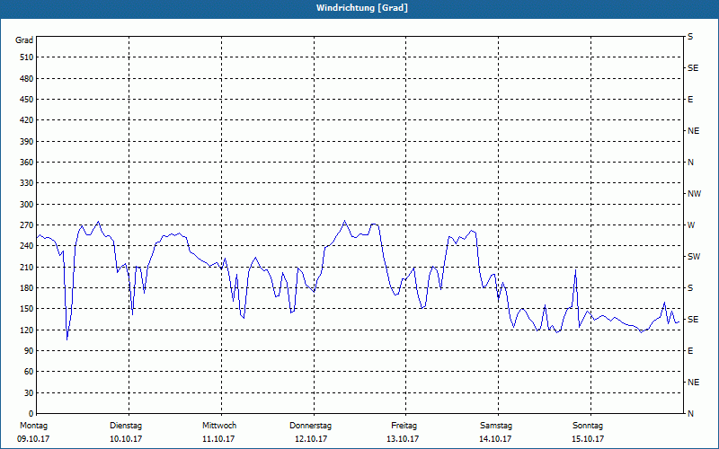Pick the date 14.10.17
The width and height of the screenshot is (719, 449).
[x=495, y=439]
